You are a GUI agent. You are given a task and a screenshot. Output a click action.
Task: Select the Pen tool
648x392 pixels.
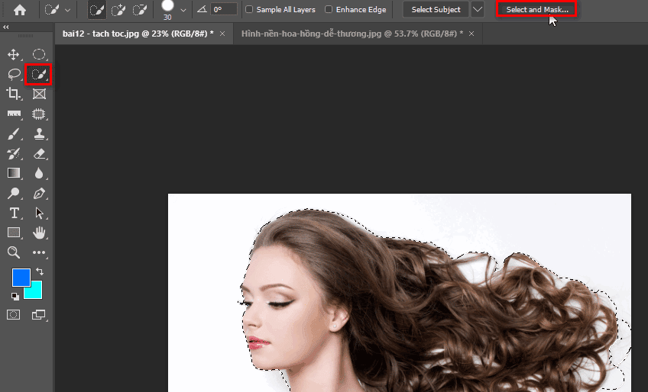[39, 193]
